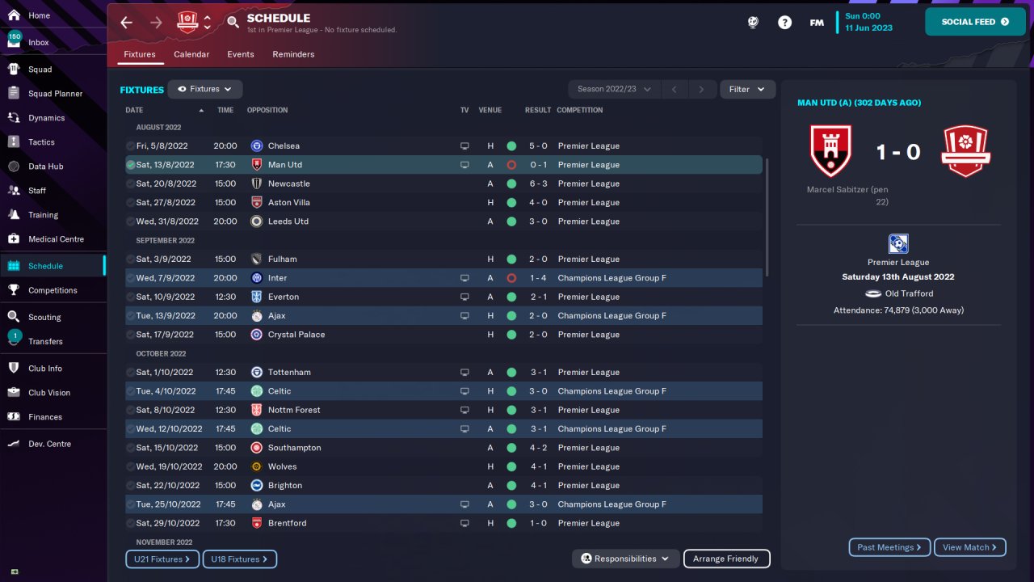Viewport: 1034px width, 582px height.
Task: Open the Filter dropdown
Action: point(747,89)
